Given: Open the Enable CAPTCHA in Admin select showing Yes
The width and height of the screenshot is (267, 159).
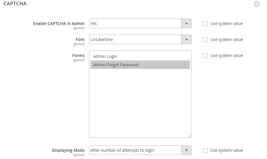Looking at the screenshot, I should [x=140, y=24].
